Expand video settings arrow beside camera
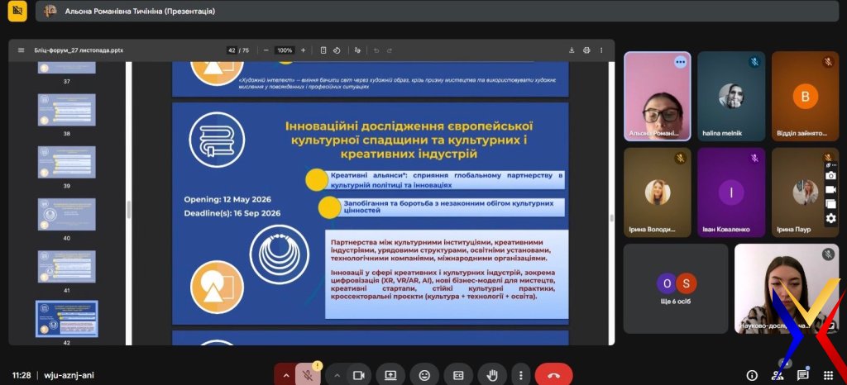The image size is (847, 385). pyautogui.click(x=337, y=375)
